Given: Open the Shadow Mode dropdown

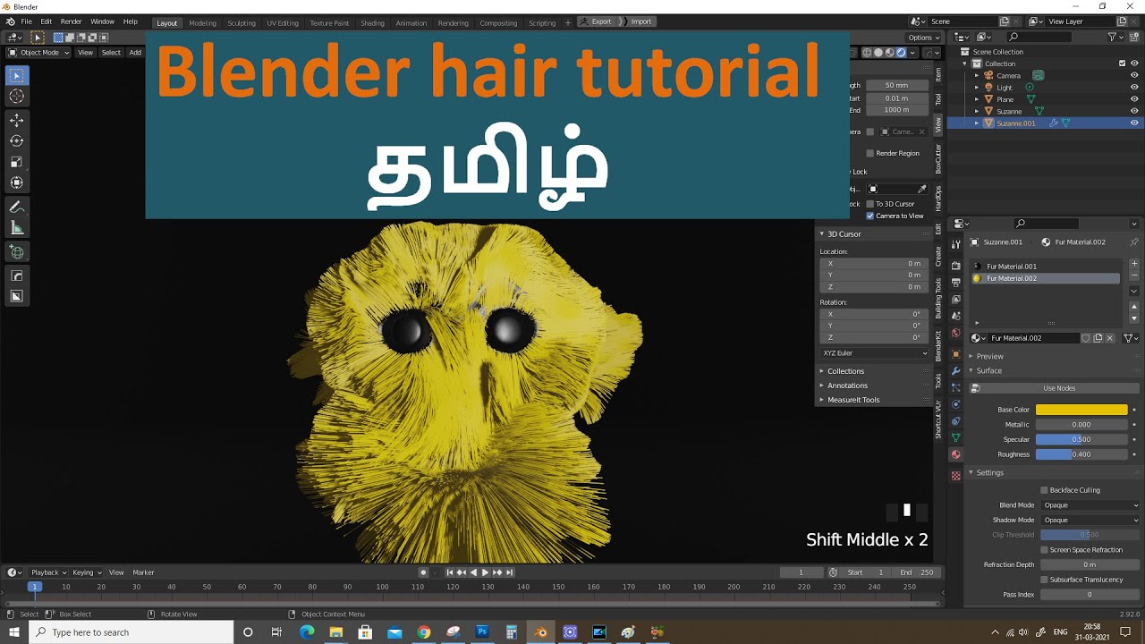Looking at the screenshot, I should click(1090, 520).
